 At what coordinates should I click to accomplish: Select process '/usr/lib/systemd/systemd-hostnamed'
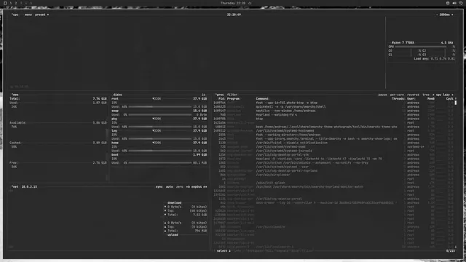click(334, 131)
